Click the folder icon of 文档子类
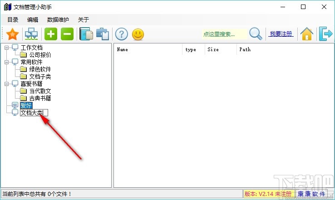The height and width of the screenshot is (200, 335). (x=23, y=76)
